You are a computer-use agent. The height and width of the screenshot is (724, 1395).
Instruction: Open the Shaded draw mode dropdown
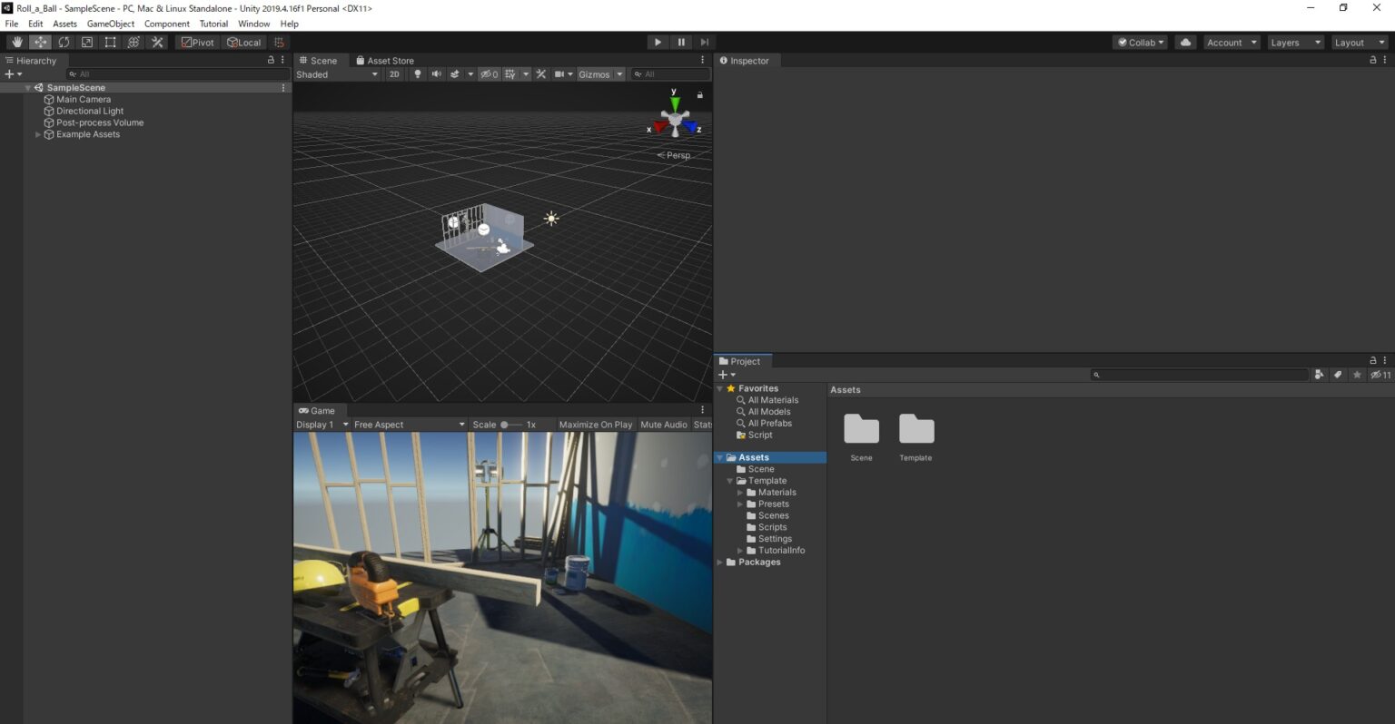point(337,74)
